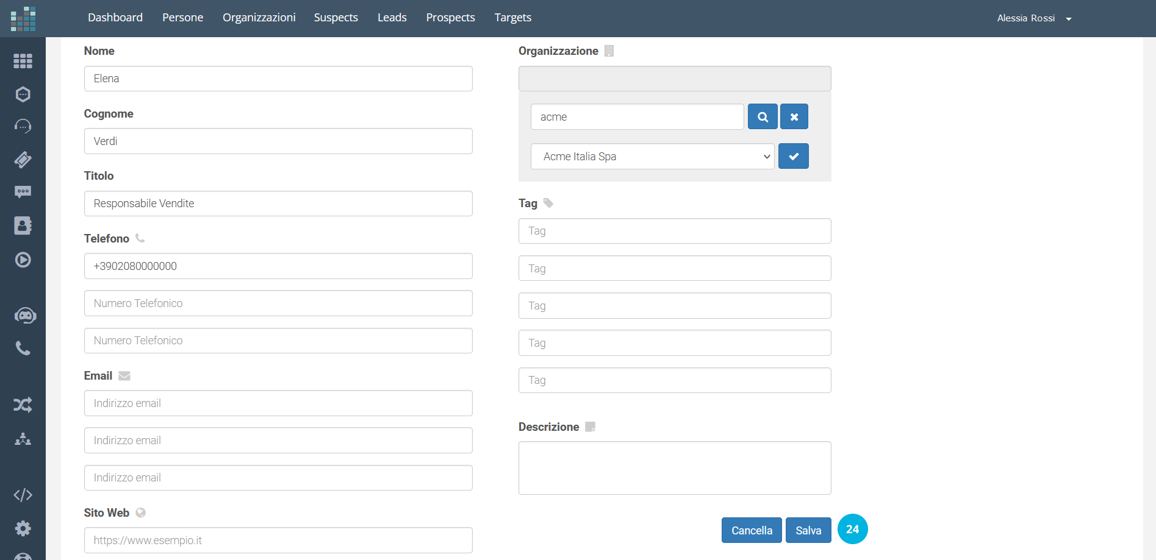
Task: Click the globe icon next to Sito Web
Action: [141, 512]
